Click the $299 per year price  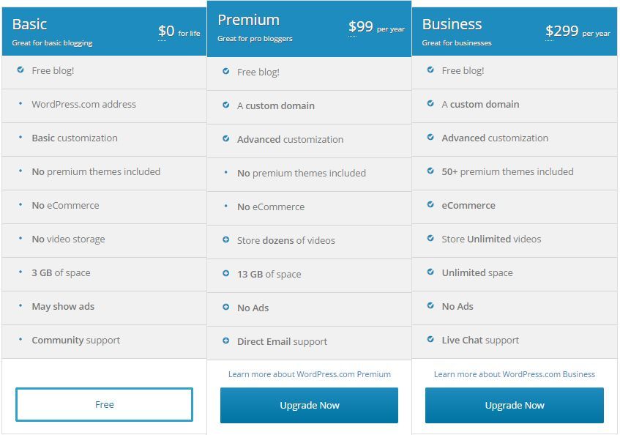578,31
